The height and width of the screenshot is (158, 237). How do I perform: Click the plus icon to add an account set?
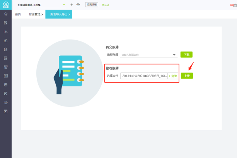(x=72, y=5)
